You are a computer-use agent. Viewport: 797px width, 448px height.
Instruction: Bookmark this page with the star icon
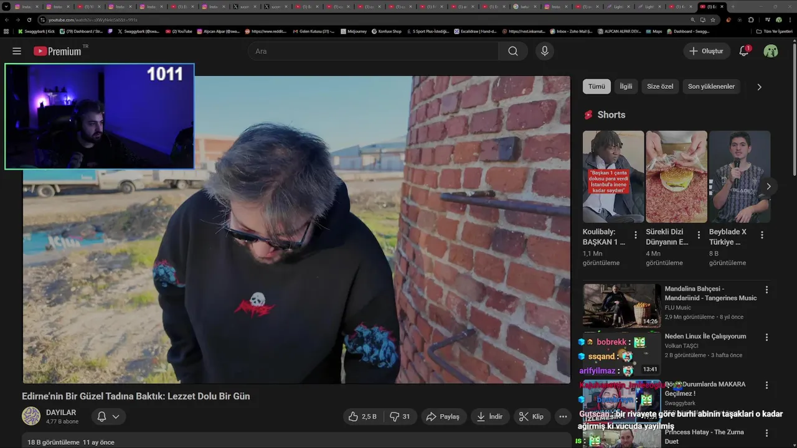[712, 20]
